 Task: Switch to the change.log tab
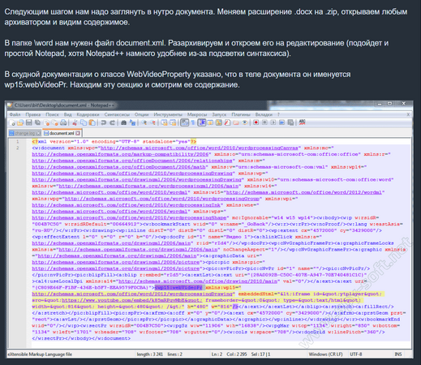coord(25,133)
